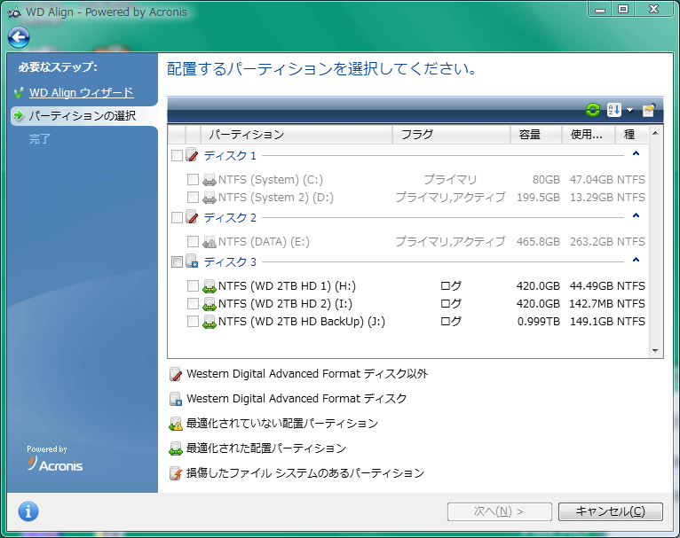Select the ディスク 3 group label
680x538 pixels.
pos(230,261)
